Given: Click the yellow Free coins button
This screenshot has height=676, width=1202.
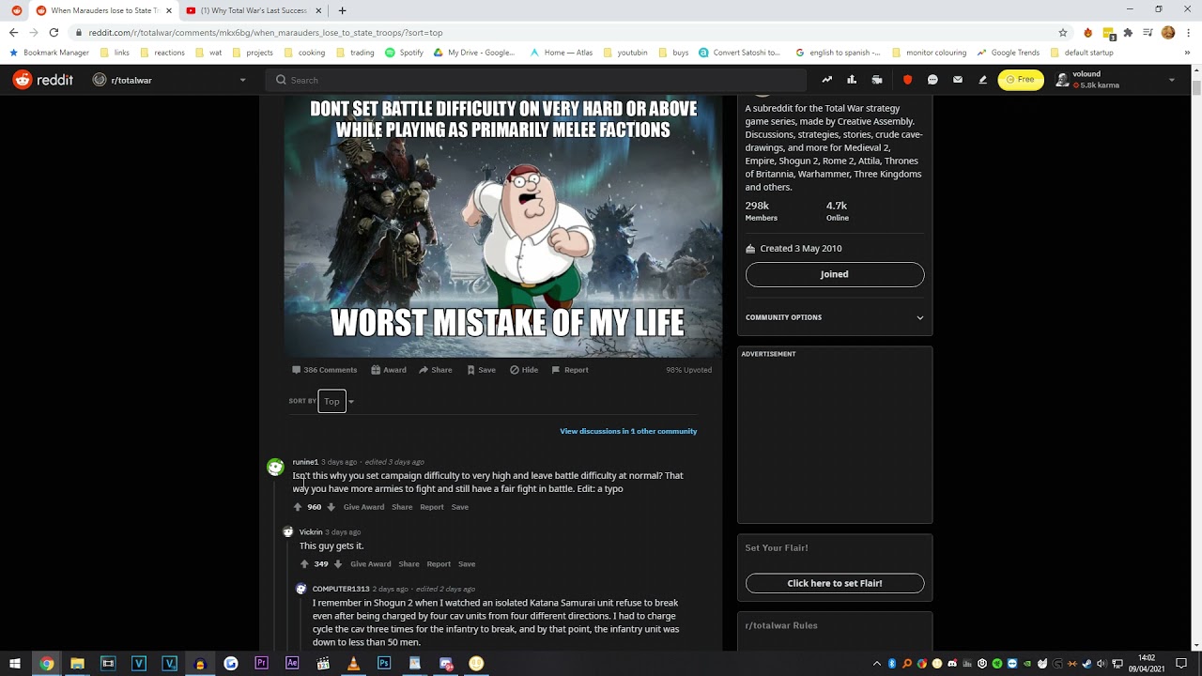Looking at the screenshot, I should (1021, 80).
